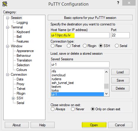
Task: Open the Logging category
Action: (22, 22)
